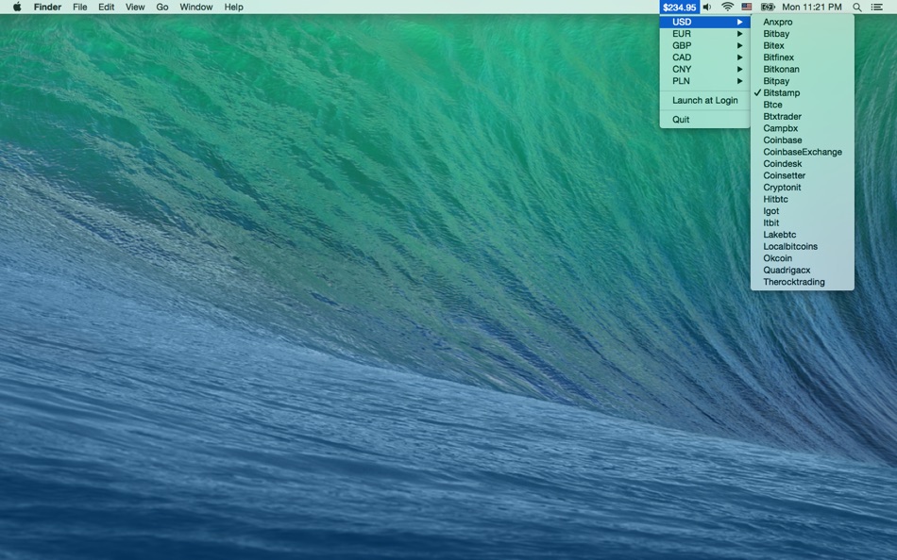This screenshot has height=560, width=897.
Task: Click the checked Bitstamp exchange
Action: [x=802, y=92]
